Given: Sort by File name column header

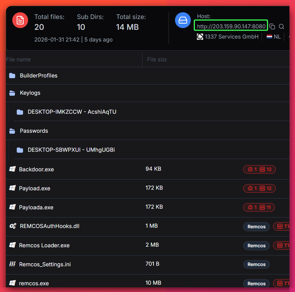Looking at the screenshot, I should [x=18, y=60].
